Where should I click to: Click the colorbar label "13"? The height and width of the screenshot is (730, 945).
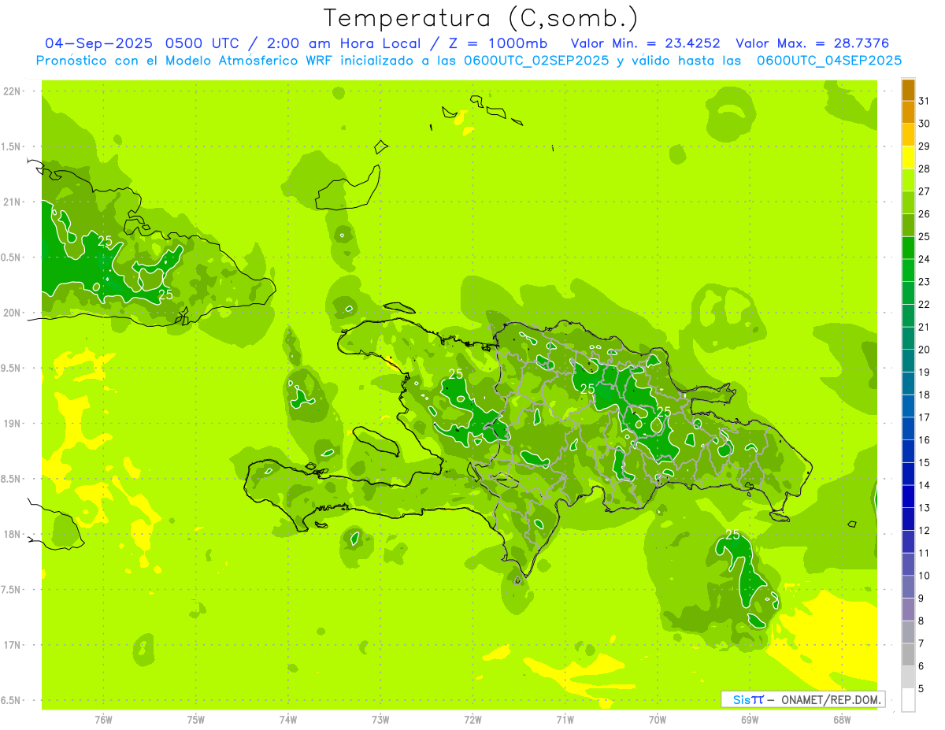pyautogui.click(x=925, y=508)
